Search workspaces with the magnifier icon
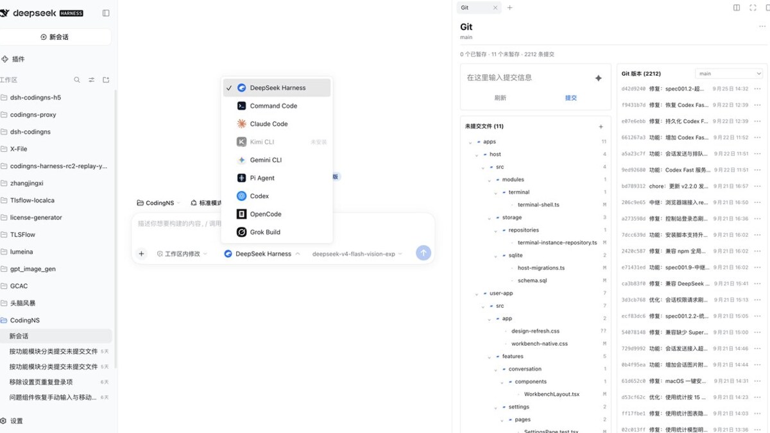Image resolution: width=770 pixels, height=433 pixels. coord(77,80)
